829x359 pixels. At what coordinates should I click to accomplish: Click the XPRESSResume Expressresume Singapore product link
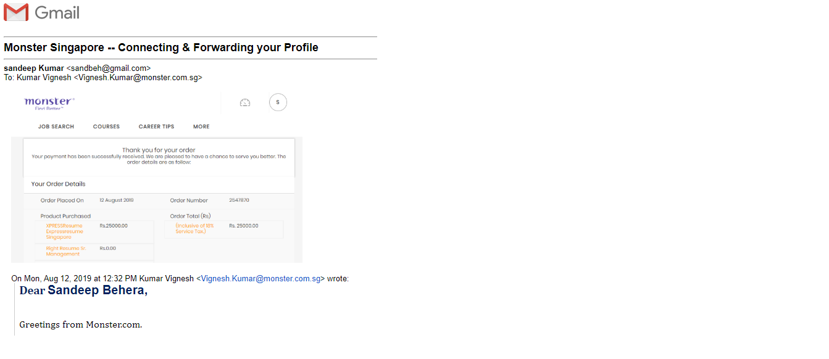(64, 231)
